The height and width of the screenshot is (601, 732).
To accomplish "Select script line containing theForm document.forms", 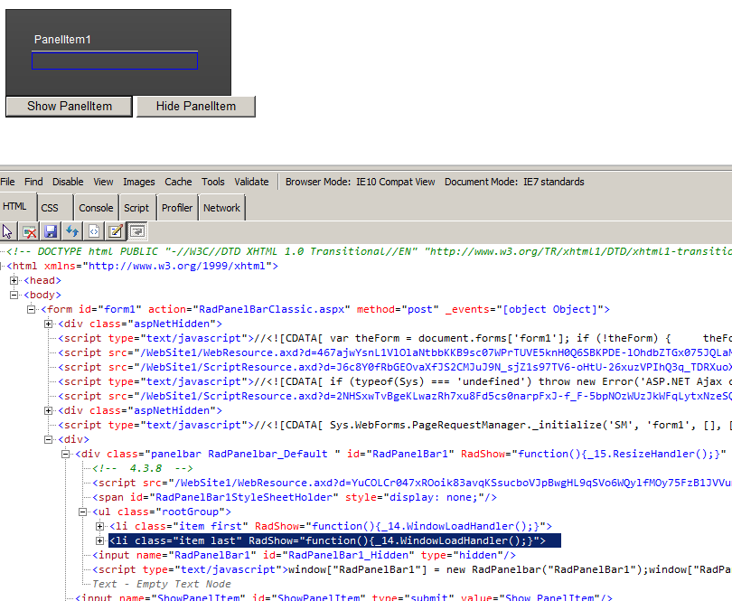I will [395, 339].
